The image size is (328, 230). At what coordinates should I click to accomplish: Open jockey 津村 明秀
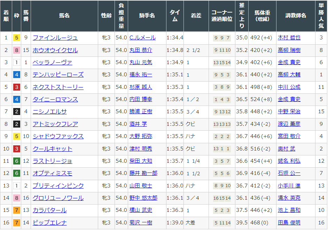point(141,149)
